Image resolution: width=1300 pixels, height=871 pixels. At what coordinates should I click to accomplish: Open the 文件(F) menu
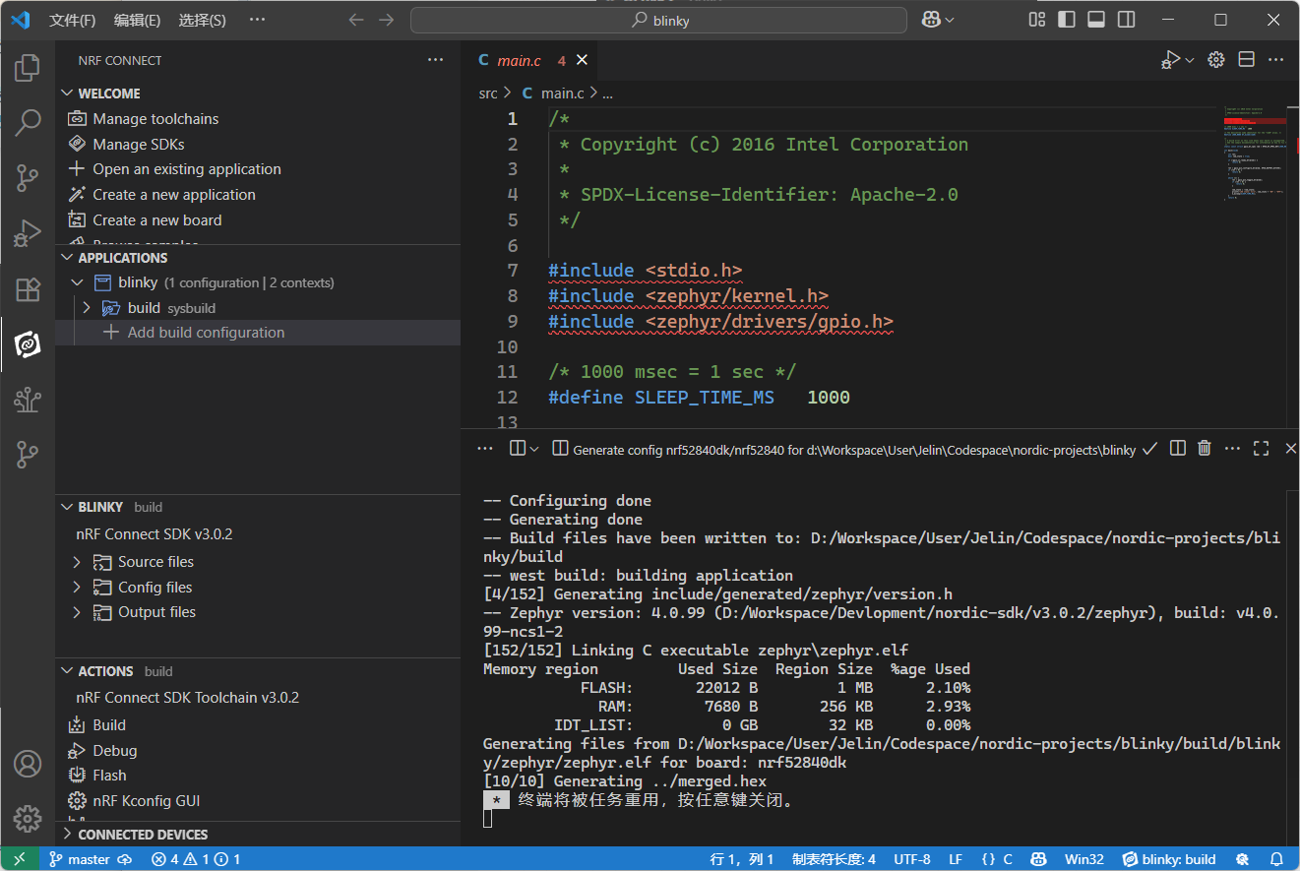coord(73,20)
